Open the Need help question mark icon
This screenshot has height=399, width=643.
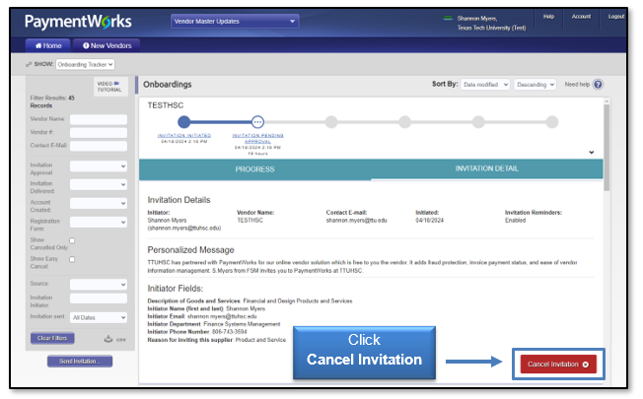pos(598,85)
